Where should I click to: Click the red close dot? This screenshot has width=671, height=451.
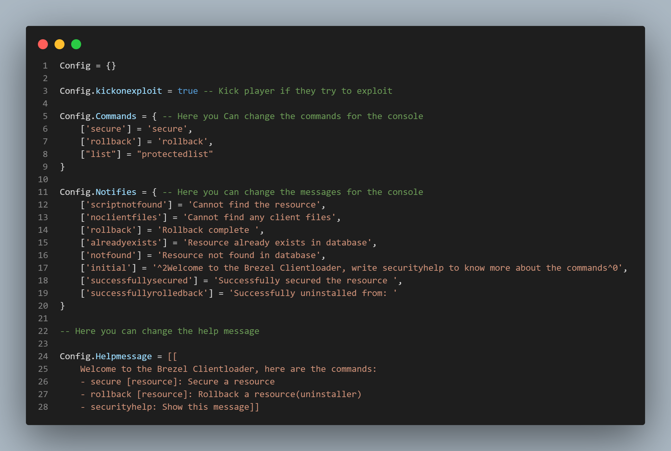click(43, 44)
